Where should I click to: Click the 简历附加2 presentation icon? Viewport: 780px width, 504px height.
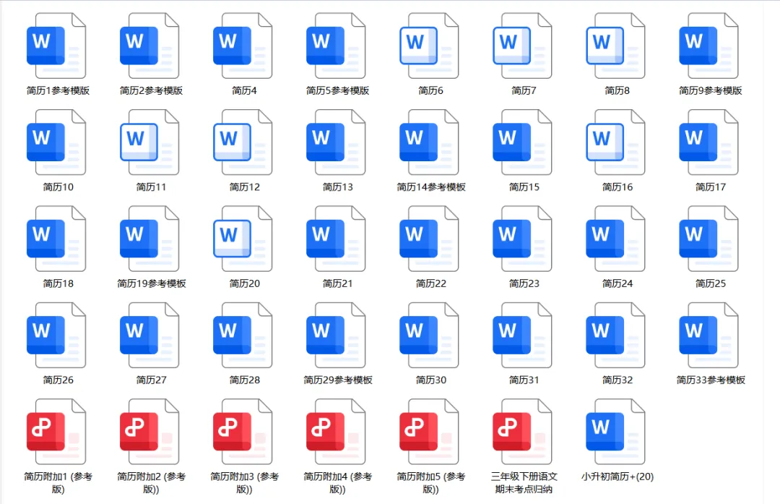[x=149, y=432]
